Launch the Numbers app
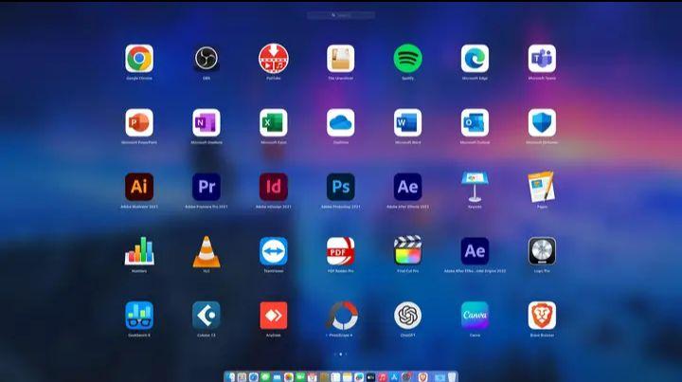 pos(139,251)
